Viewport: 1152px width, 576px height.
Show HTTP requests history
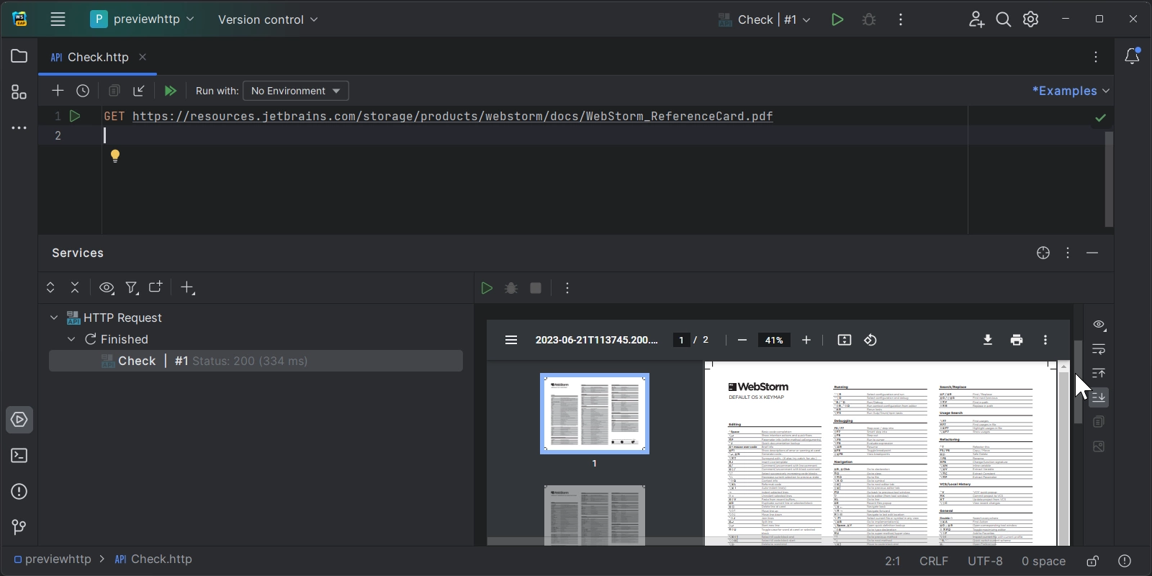tap(83, 91)
